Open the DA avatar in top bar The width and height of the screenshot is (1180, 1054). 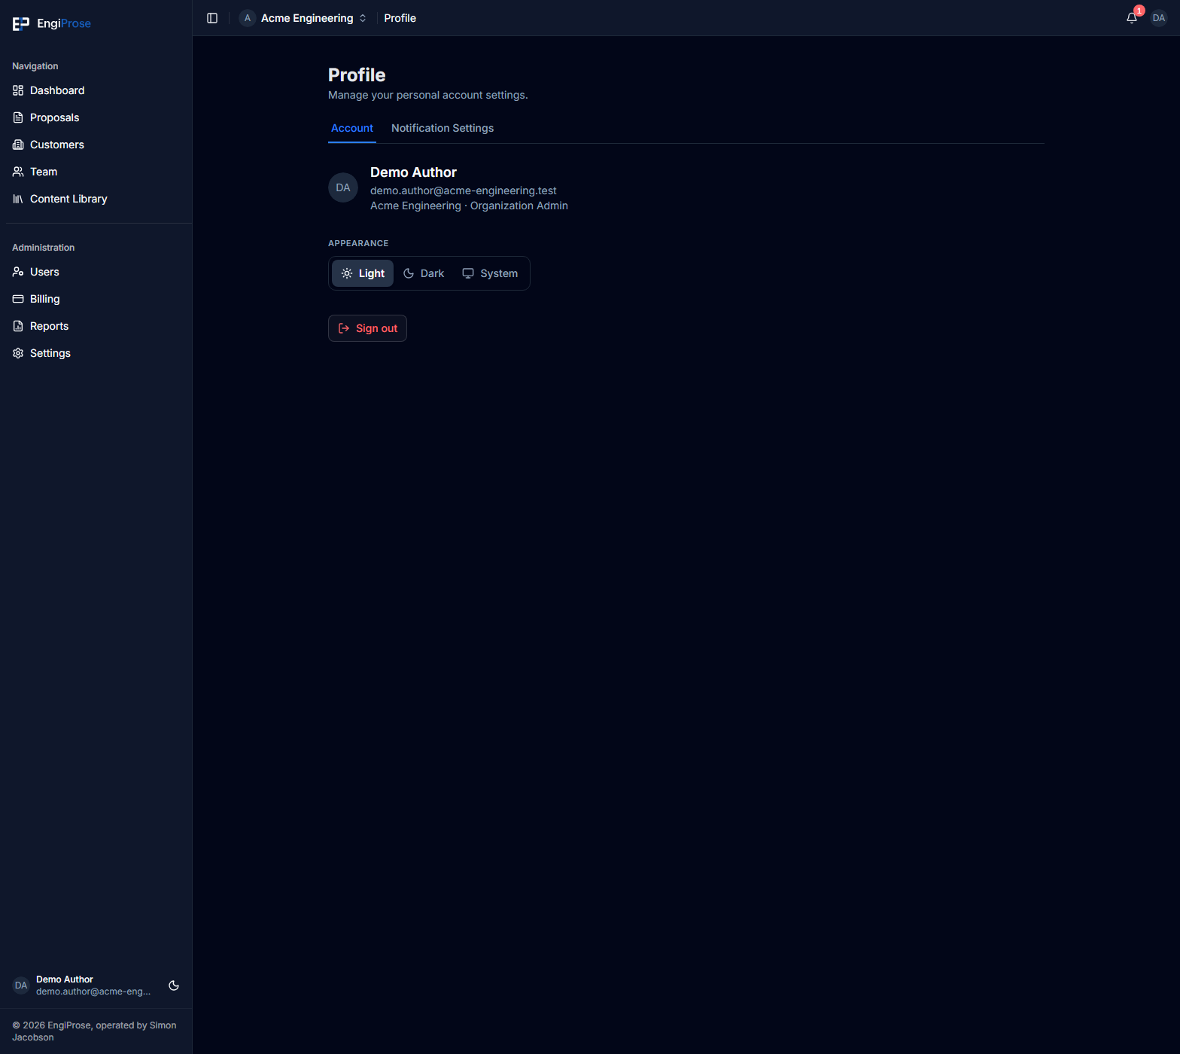[1159, 18]
